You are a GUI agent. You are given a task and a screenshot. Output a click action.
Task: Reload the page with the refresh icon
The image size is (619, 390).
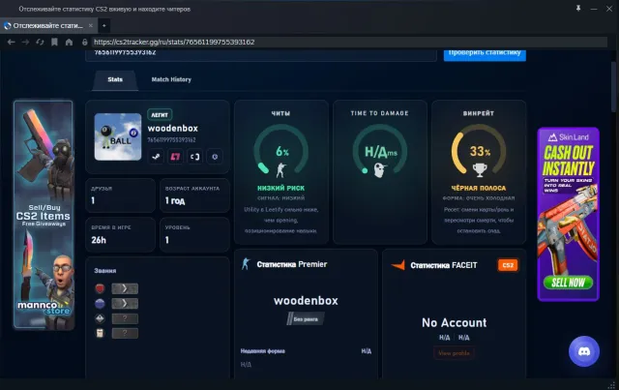[40, 42]
